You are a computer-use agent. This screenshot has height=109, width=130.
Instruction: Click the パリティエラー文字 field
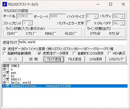point(88,23)
